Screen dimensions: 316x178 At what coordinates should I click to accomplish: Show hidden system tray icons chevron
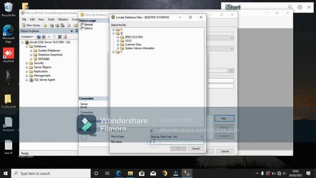(x=257, y=174)
